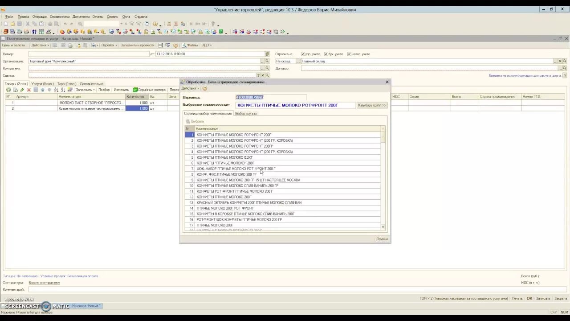Move row up with blue arrow icon
Viewport: 570px width, 321px height.
click(x=42, y=90)
